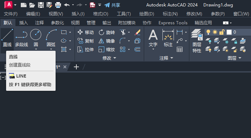
Task: Switch to the 插入 ribbon tab
Action: coord(24,23)
